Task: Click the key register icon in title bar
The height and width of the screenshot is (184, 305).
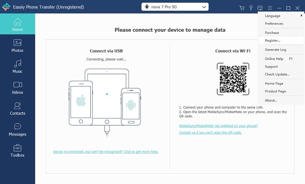Action: point(251,8)
